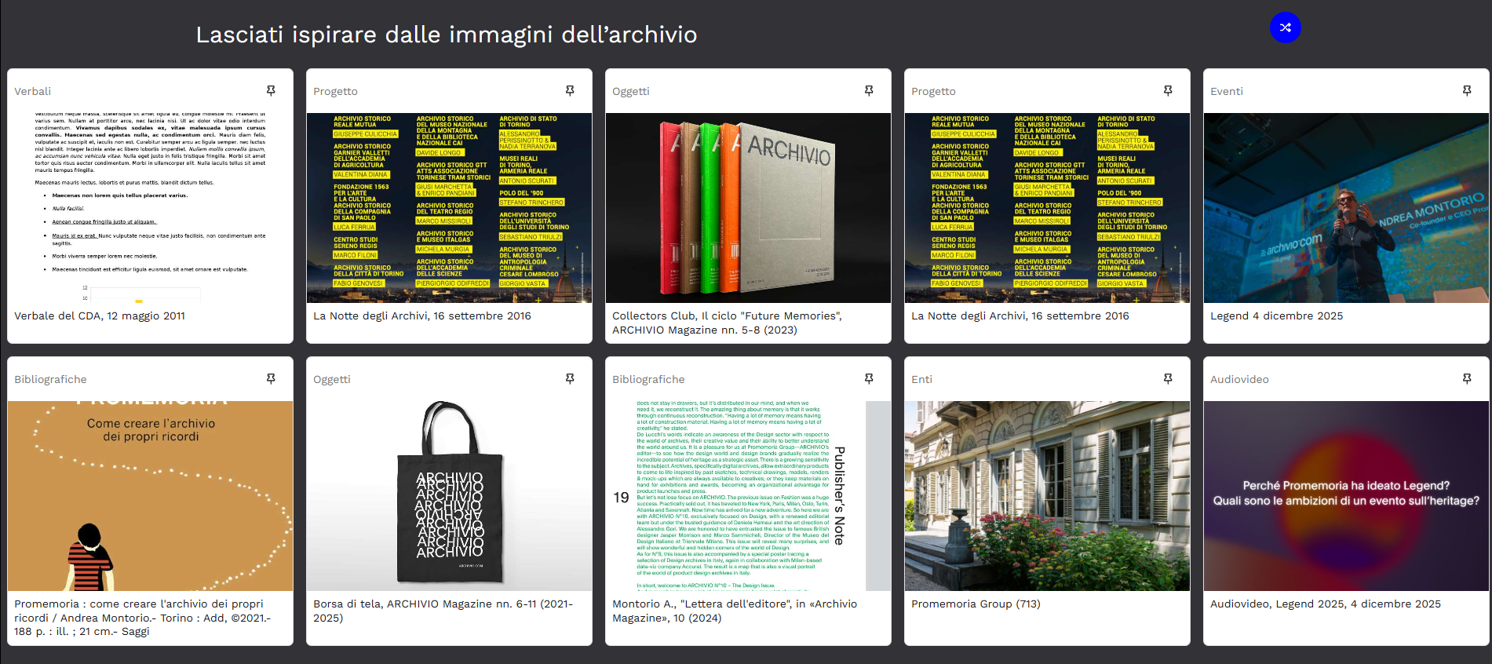Pin the Verbale del CDA card

coord(271,91)
